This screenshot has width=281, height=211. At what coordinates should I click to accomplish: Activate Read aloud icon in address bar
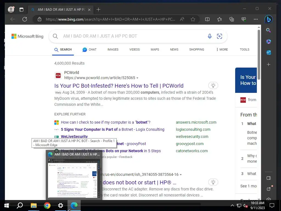coord(182,19)
